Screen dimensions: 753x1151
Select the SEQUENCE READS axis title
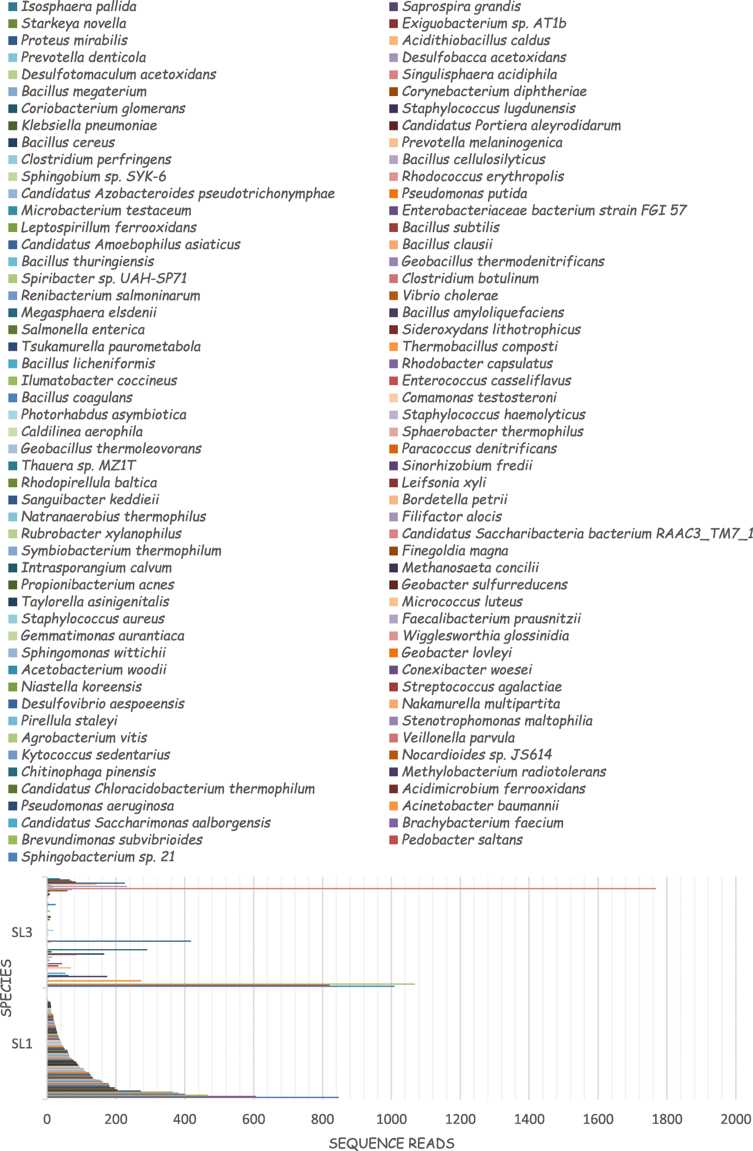point(391,1143)
